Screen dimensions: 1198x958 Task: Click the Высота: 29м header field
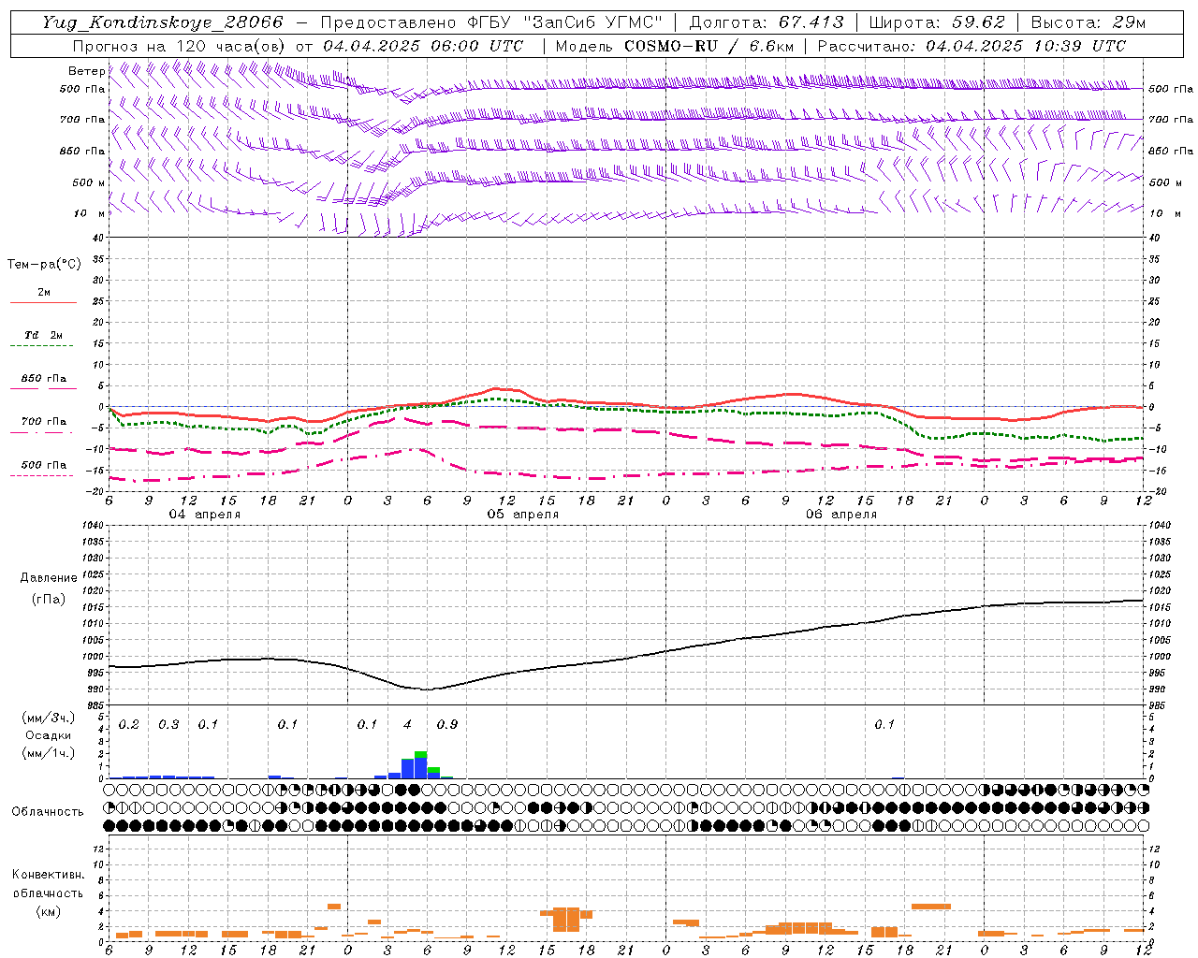pyautogui.click(x=1088, y=22)
